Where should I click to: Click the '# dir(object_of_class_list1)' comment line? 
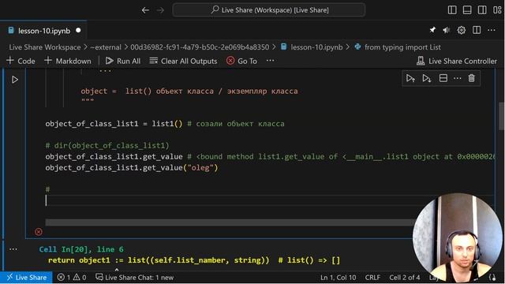(107, 145)
